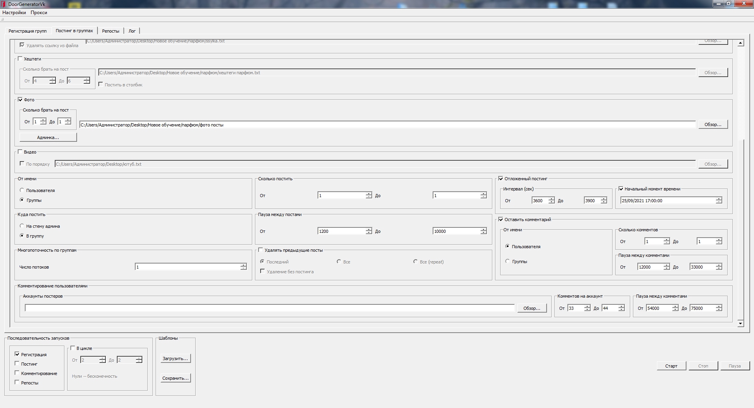Enable the Хештеги checkbox
Image resolution: width=754 pixels, height=408 pixels.
tap(20, 59)
